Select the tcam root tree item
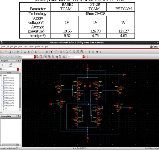This screenshot has height=150, width=159. [5, 75]
